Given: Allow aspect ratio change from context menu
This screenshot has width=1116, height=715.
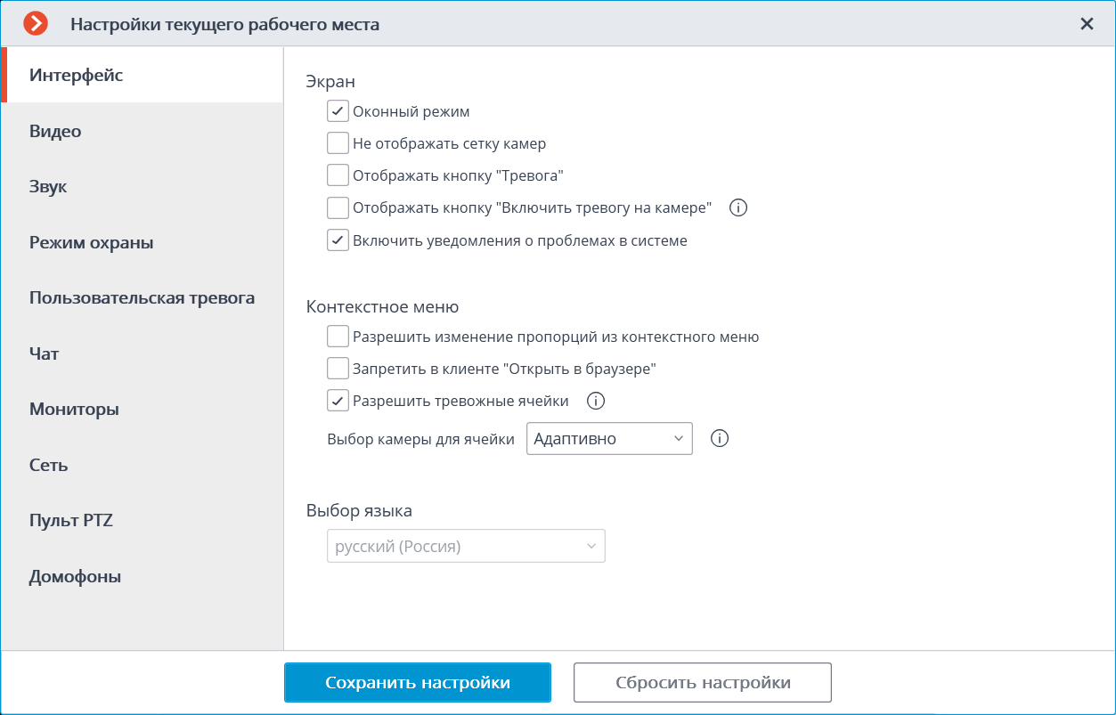Looking at the screenshot, I should 338,337.
